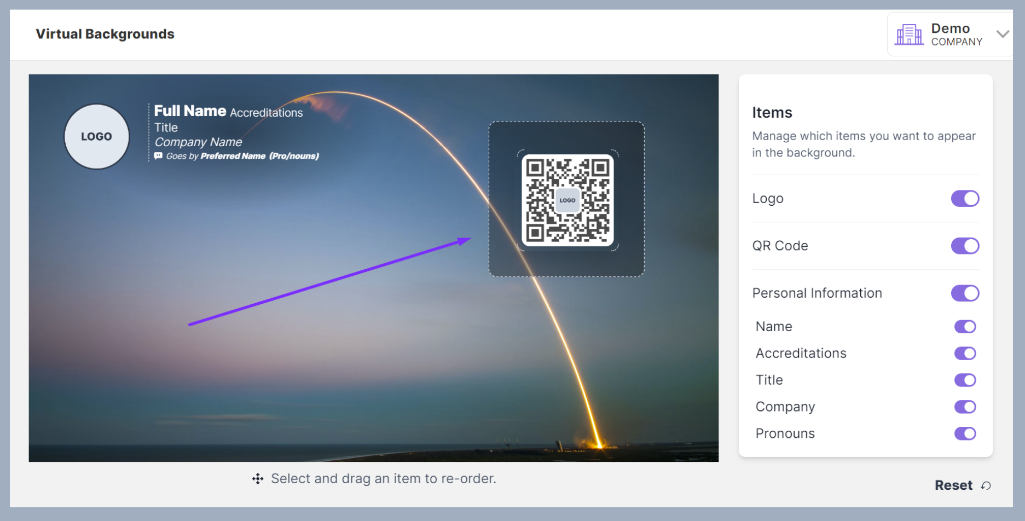The height and width of the screenshot is (521, 1025).
Task: Click the move arrows icon below preview
Action: (258, 479)
